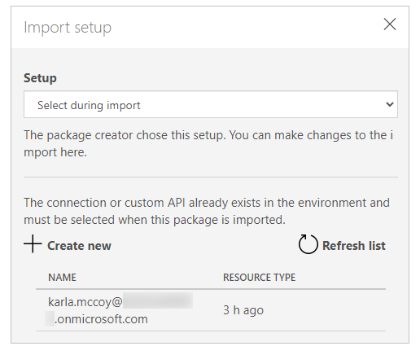Click the 'Select during import' text
This screenshot has height=355, width=420.
click(x=89, y=105)
